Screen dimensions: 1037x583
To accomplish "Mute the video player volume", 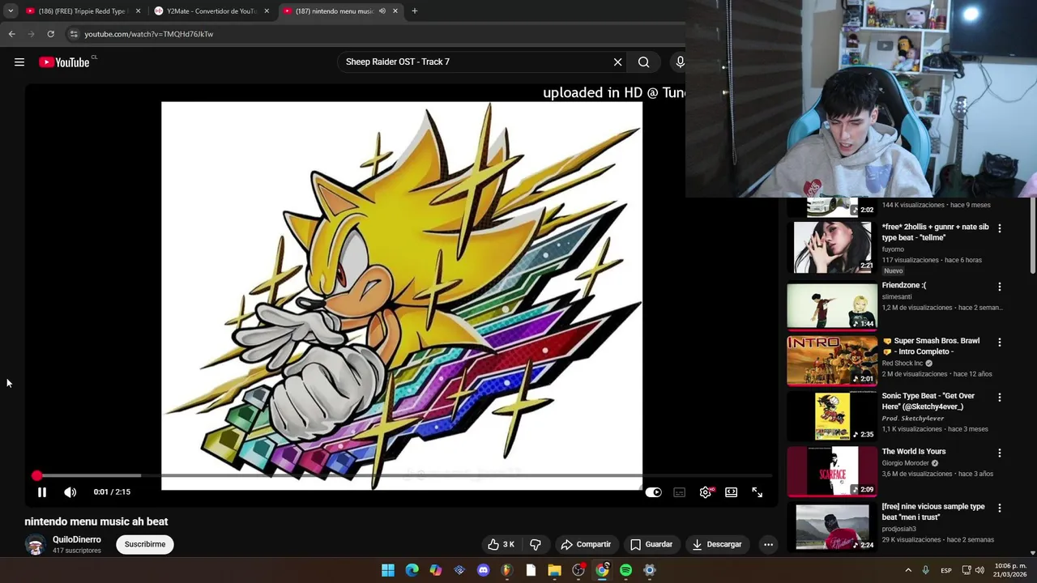I will (70, 492).
